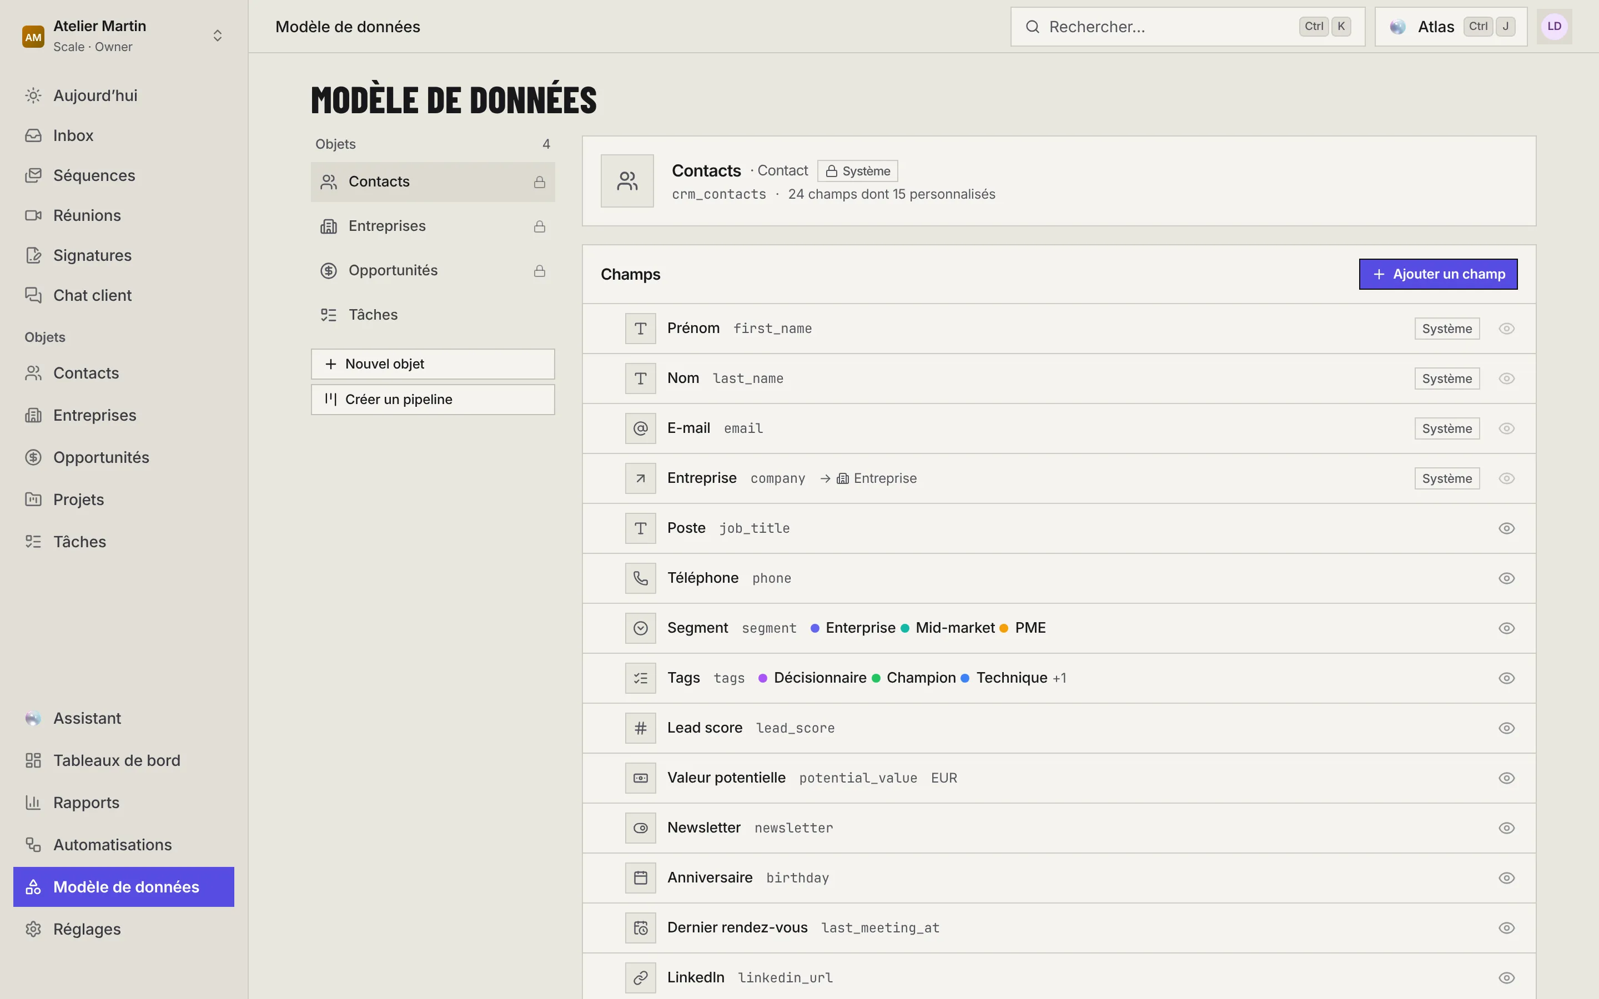Toggle visibility of the Téléphone field
The width and height of the screenshot is (1599, 999).
tap(1506, 578)
